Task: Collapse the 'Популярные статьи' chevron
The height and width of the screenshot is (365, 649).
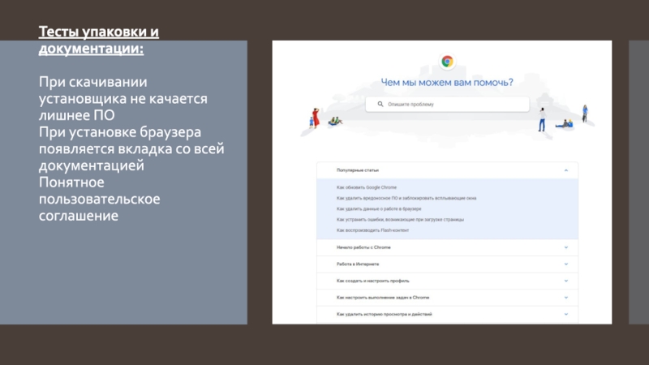Action: click(x=565, y=170)
